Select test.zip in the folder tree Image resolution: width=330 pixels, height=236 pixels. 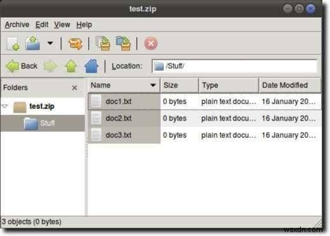[x=42, y=106]
